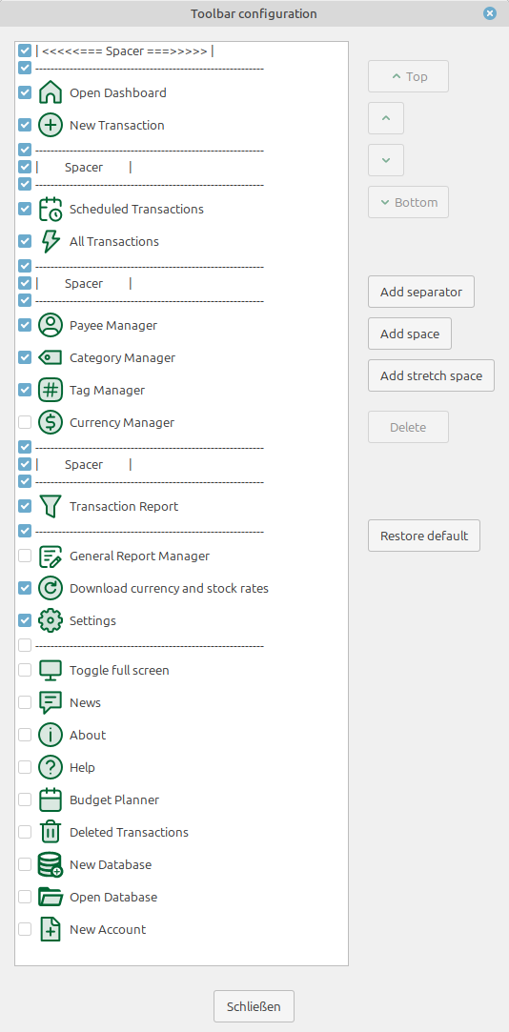Click the Transaction Report funnel icon
Image resolution: width=509 pixels, height=1032 pixels.
coord(51,506)
